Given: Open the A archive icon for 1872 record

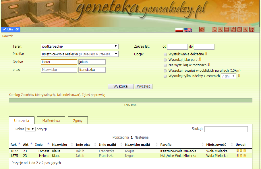Looking at the screenshot, I should coord(245,151).
